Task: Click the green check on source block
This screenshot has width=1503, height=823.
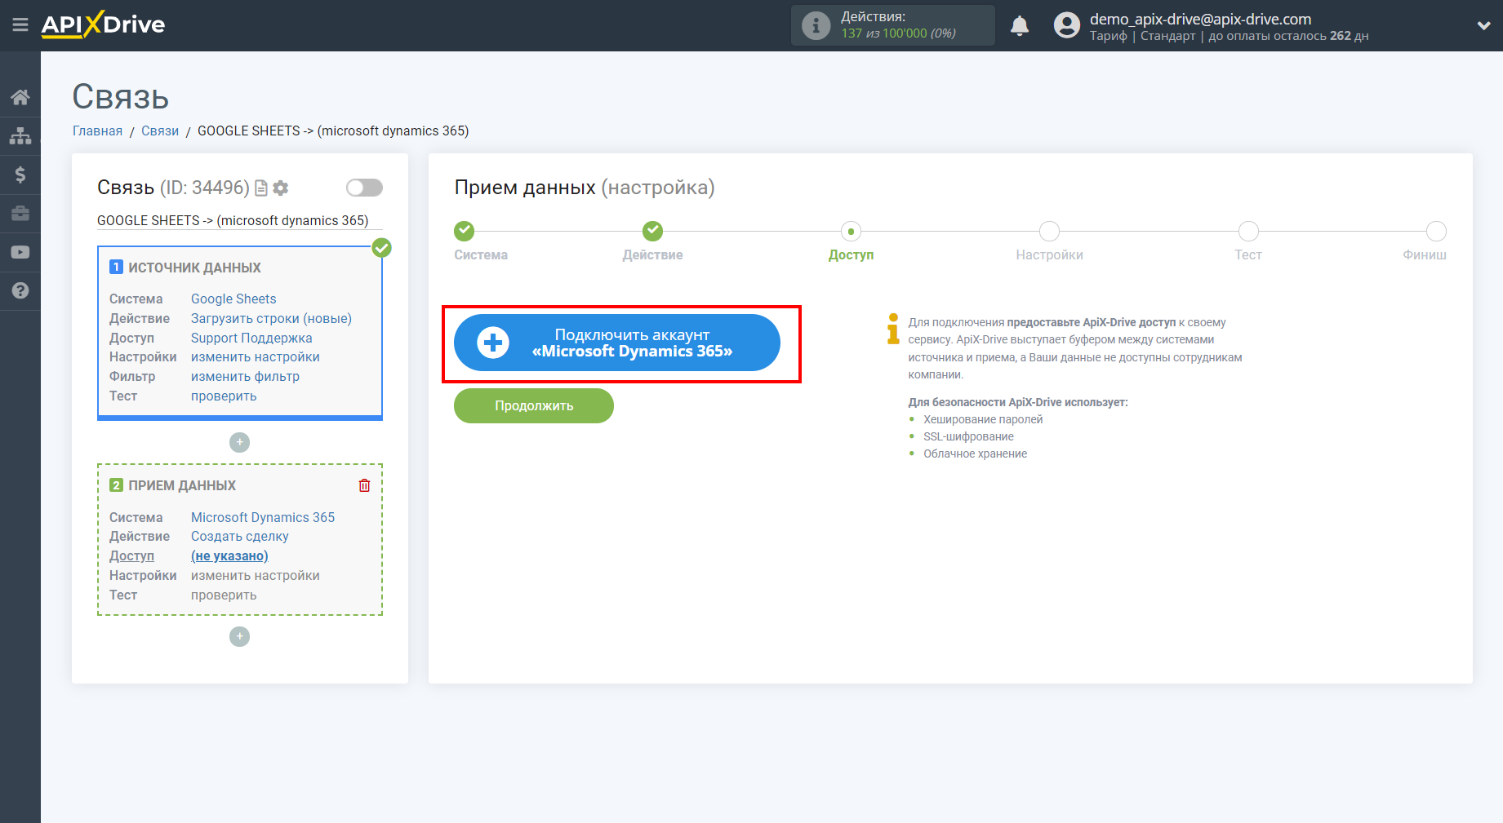Action: coord(381,248)
